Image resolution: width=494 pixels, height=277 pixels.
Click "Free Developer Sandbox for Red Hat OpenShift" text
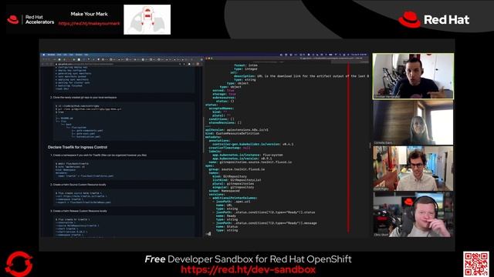tap(248, 259)
